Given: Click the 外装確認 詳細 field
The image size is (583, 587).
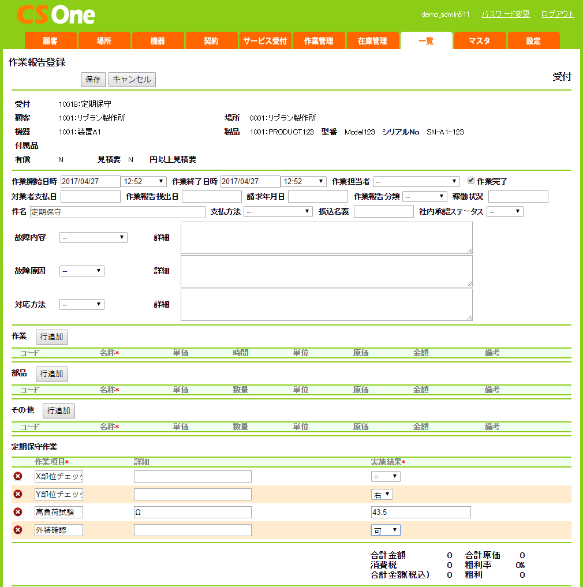Looking at the screenshot, I should [192, 530].
